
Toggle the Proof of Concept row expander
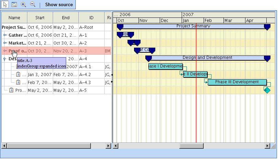tap(5, 51)
